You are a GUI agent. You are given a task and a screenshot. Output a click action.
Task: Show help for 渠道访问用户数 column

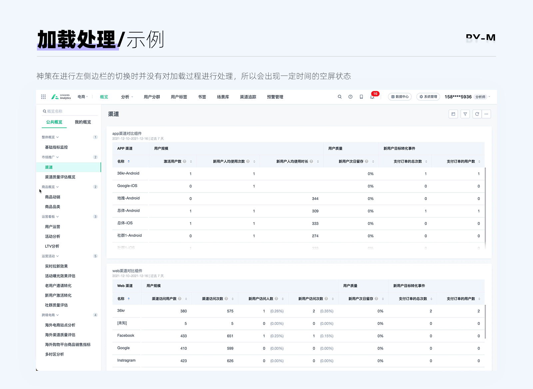180,299
